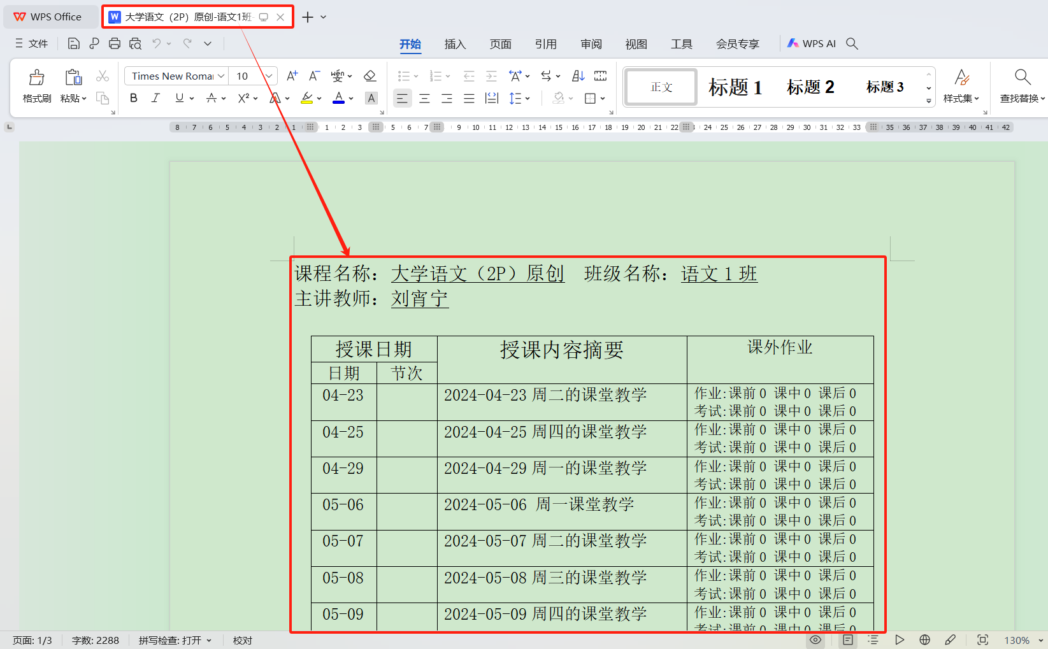Open the 审阅 ribbon tab
1048x649 pixels.
pyautogui.click(x=591, y=44)
